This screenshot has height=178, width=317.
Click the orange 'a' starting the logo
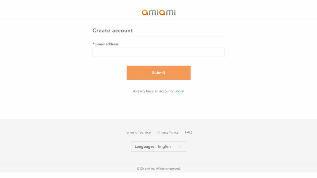coord(145,13)
